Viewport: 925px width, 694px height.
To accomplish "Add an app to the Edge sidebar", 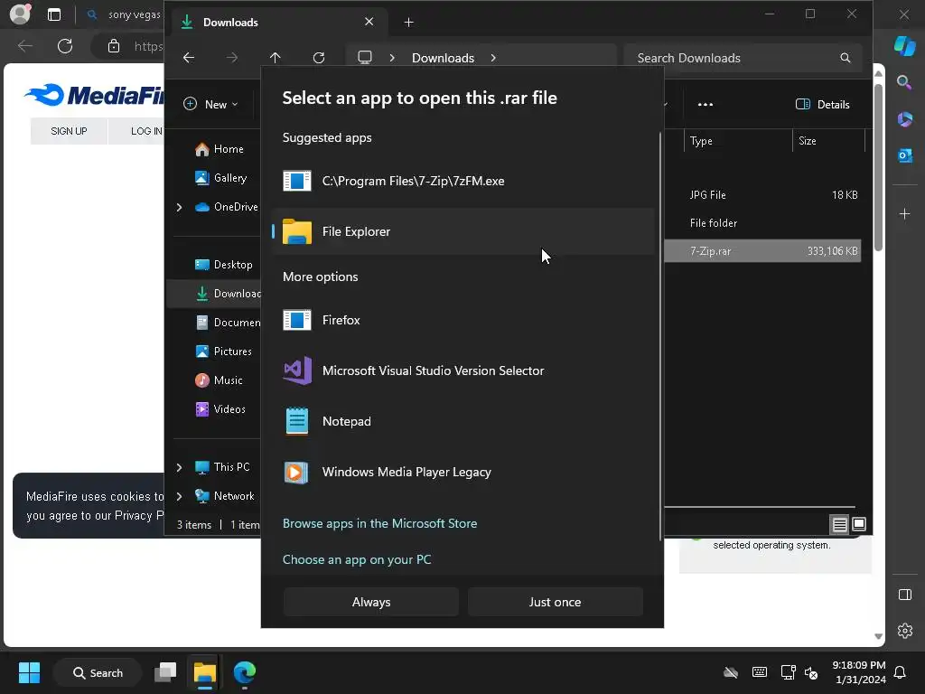I will pyautogui.click(x=905, y=213).
